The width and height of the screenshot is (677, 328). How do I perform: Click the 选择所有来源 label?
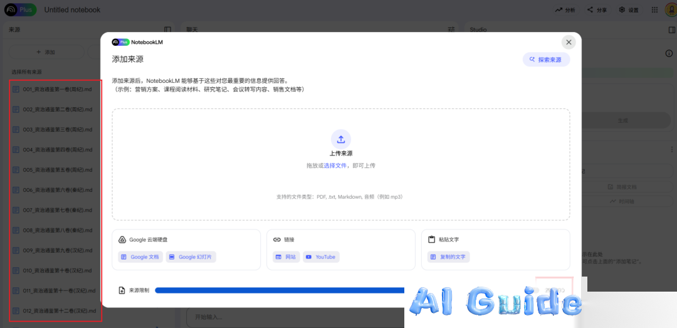coord(27,71)
